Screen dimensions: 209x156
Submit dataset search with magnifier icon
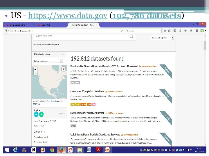point(131,37)
